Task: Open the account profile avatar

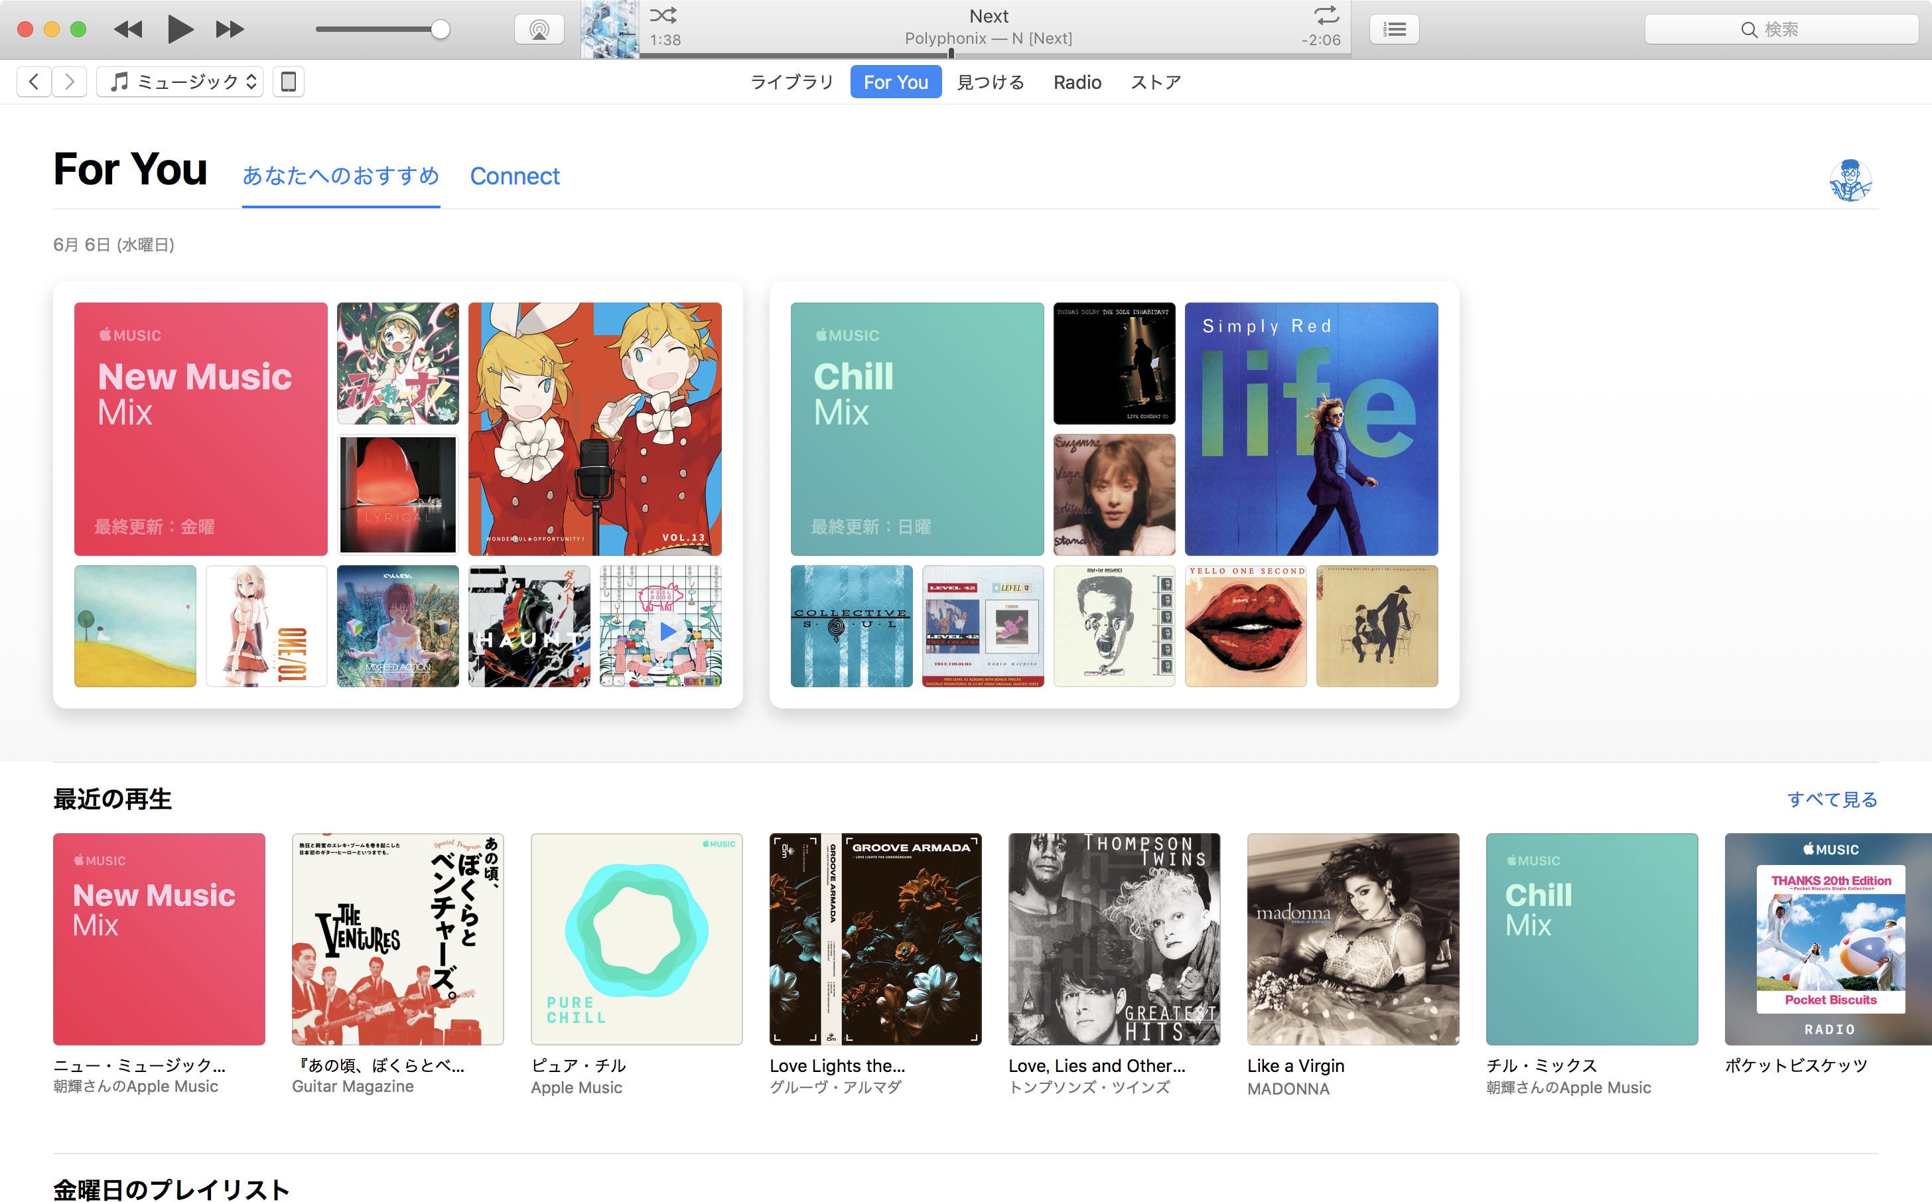Action: pyautogui.click(x=1849, y=180)
